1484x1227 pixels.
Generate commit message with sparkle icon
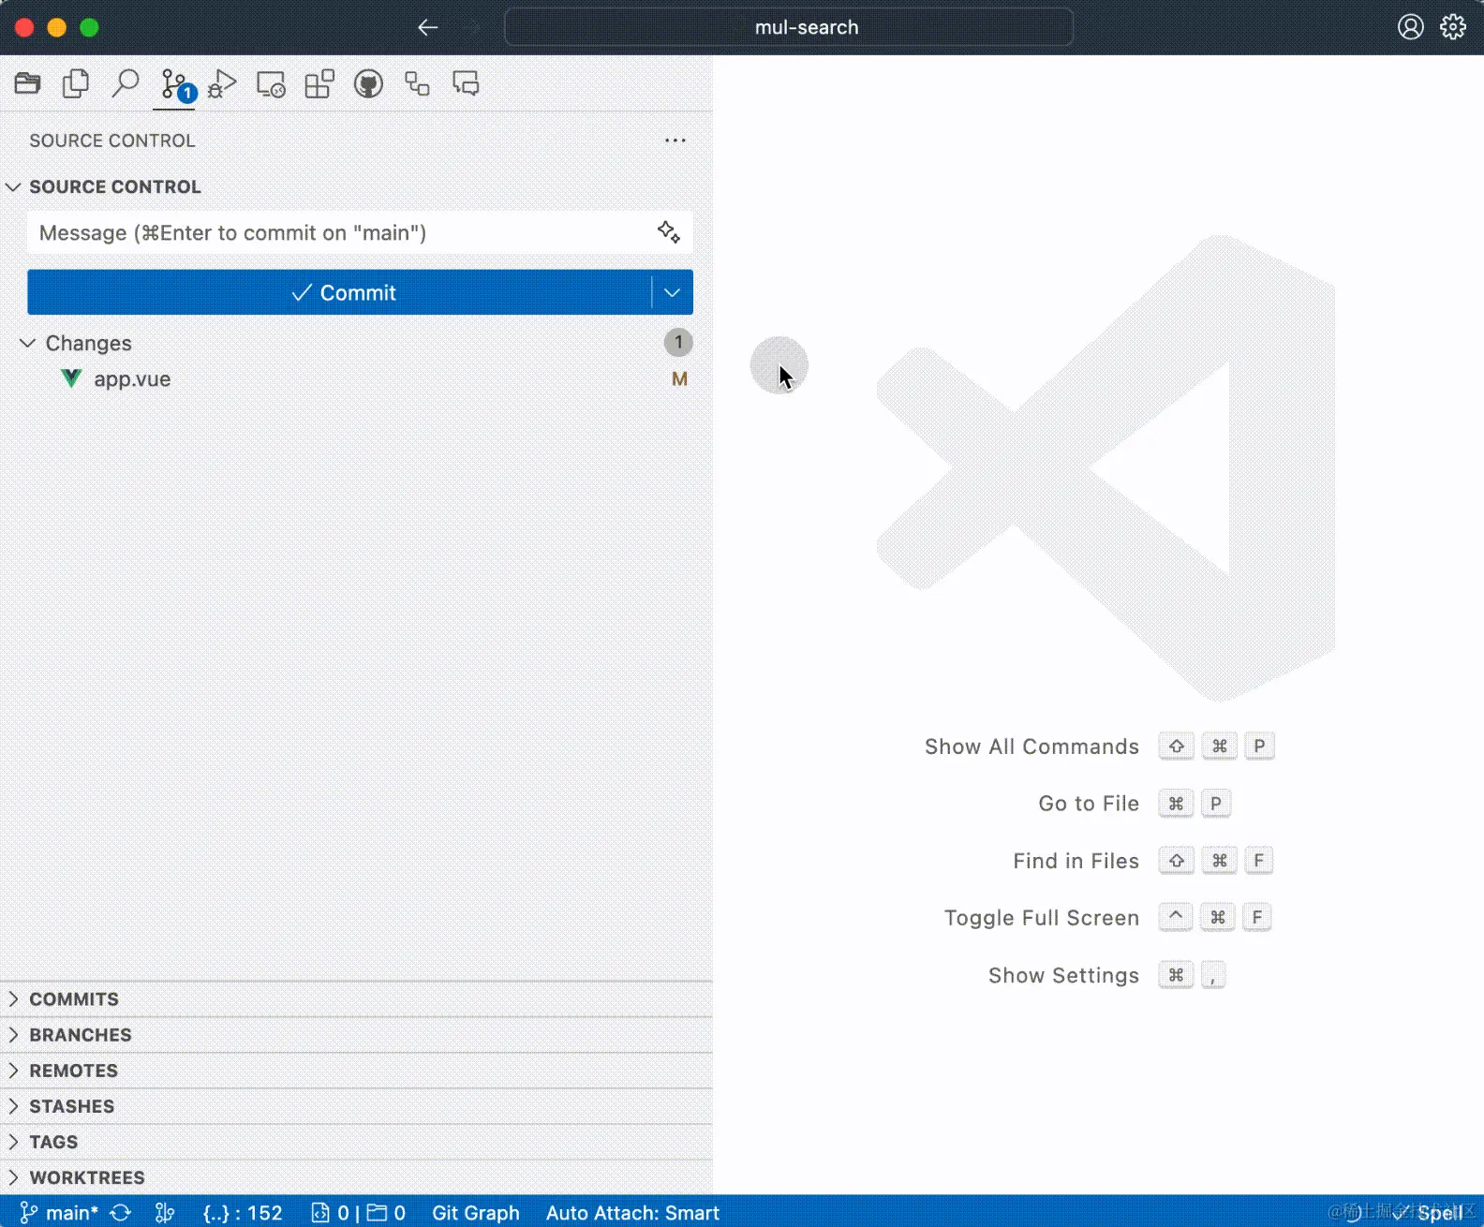coord(668,231)
